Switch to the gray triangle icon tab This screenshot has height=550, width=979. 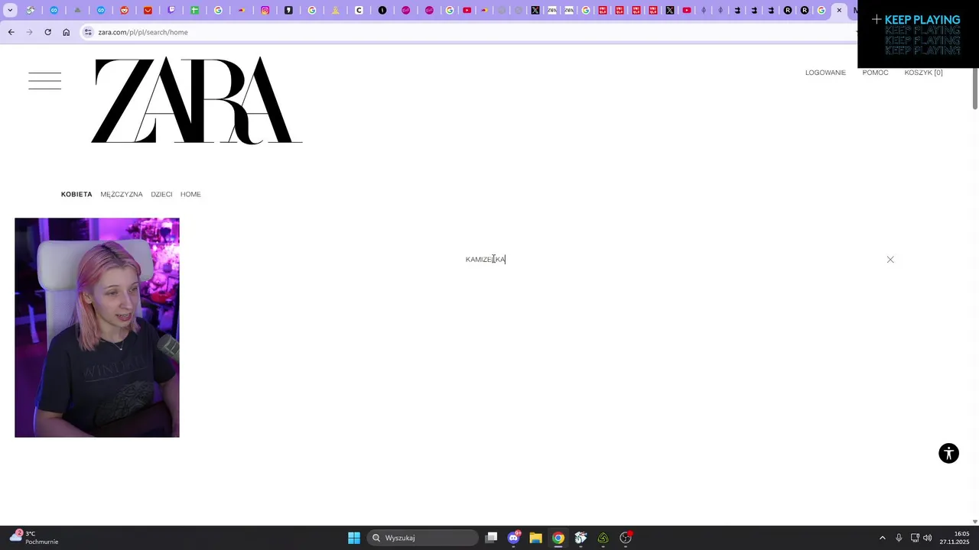click(77, 10)
